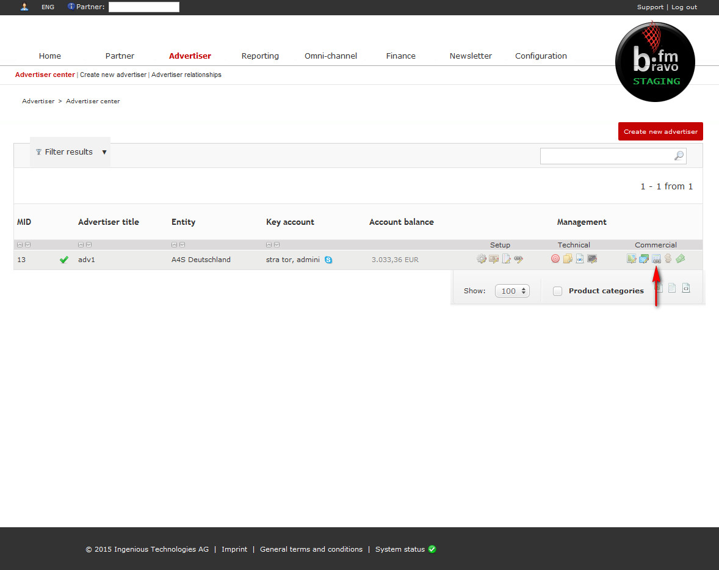Click red Create new advertiser button
The image size is (719, 570).
(x=660, y=131)
